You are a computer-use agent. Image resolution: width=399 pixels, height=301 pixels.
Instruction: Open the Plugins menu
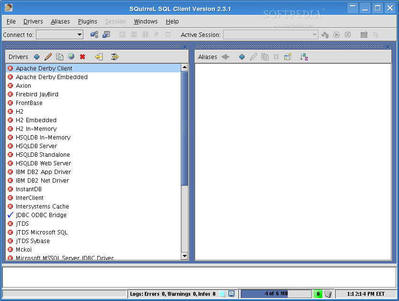[x=88, y=21]
